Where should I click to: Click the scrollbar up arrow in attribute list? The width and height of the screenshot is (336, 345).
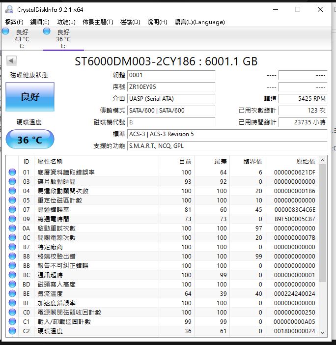[323, 160]
